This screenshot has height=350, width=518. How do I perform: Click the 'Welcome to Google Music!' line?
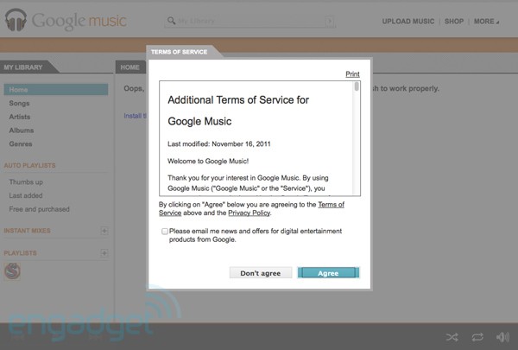pos(208,161)
